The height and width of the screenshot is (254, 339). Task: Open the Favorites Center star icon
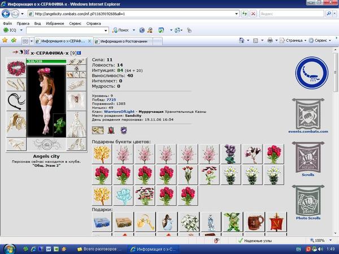[5, 41]
